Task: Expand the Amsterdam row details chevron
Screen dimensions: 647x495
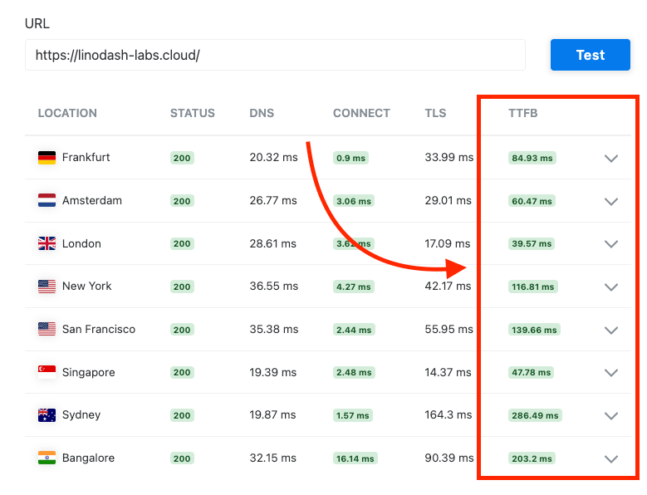Action: point(611,201)
